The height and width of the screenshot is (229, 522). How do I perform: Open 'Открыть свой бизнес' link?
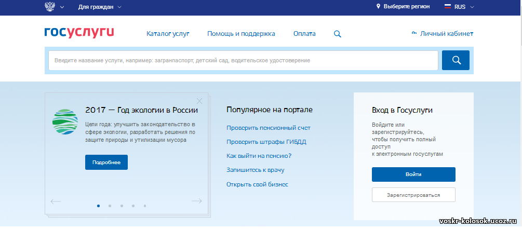257,184
